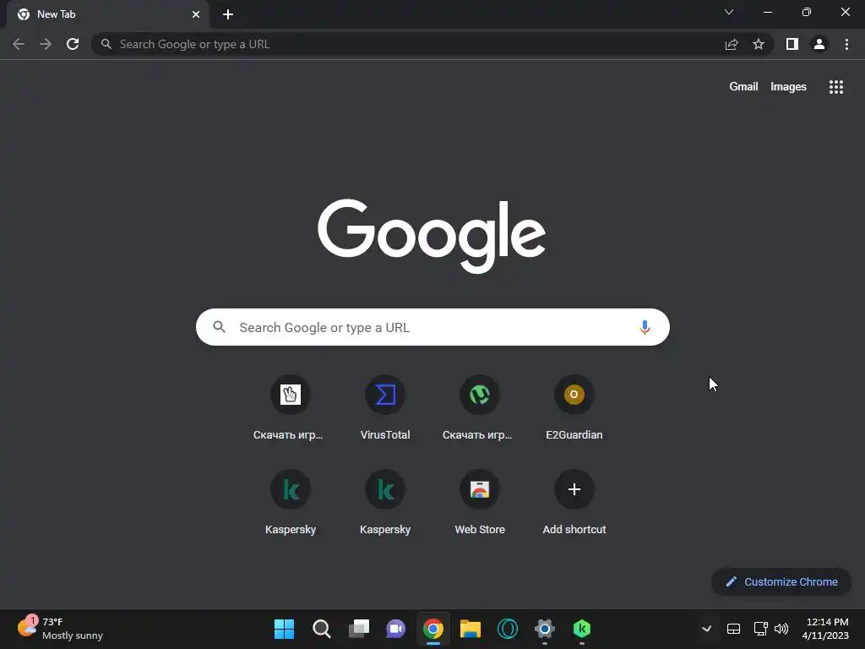Show hidden system tray icons
Viewport: 865px width, 649px height.
tap(706, 629)
